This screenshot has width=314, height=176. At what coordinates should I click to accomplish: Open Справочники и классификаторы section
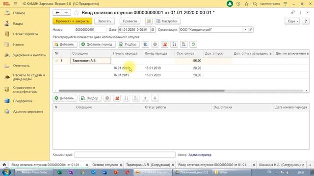click(x=25, y=89)
